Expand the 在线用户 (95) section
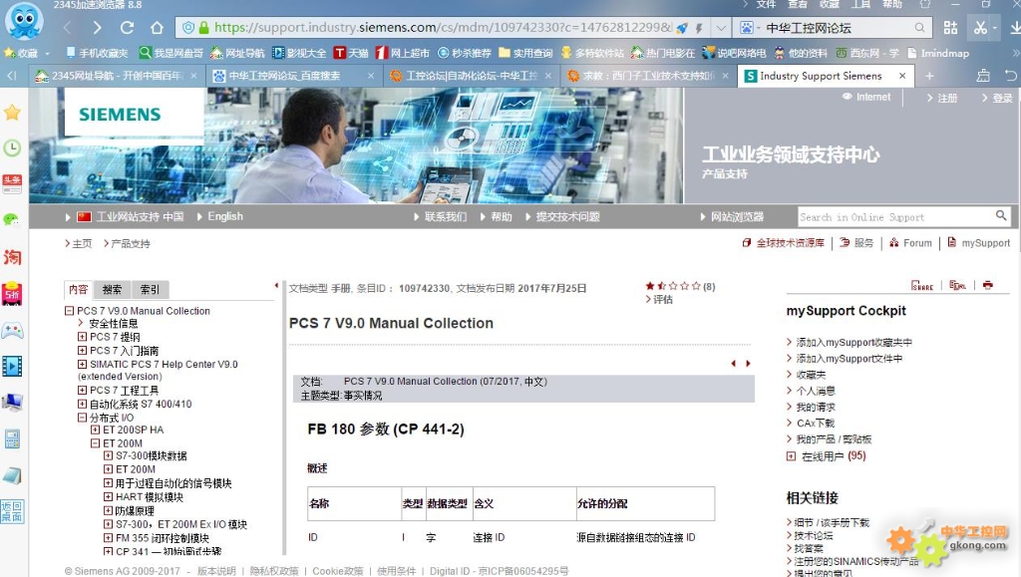This screenshot has width=1021, height=577. 791,456
